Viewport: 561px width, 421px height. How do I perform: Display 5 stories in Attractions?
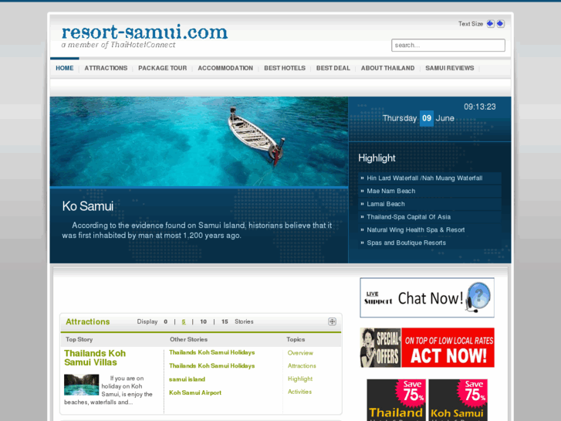click(184, 322)
